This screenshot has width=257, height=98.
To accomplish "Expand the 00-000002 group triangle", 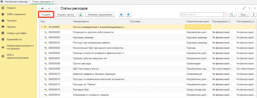I will tap(42, 27).
